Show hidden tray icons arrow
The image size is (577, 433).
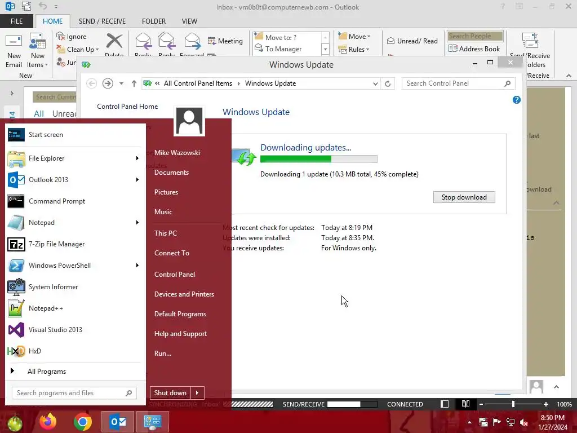coord(469,422)
